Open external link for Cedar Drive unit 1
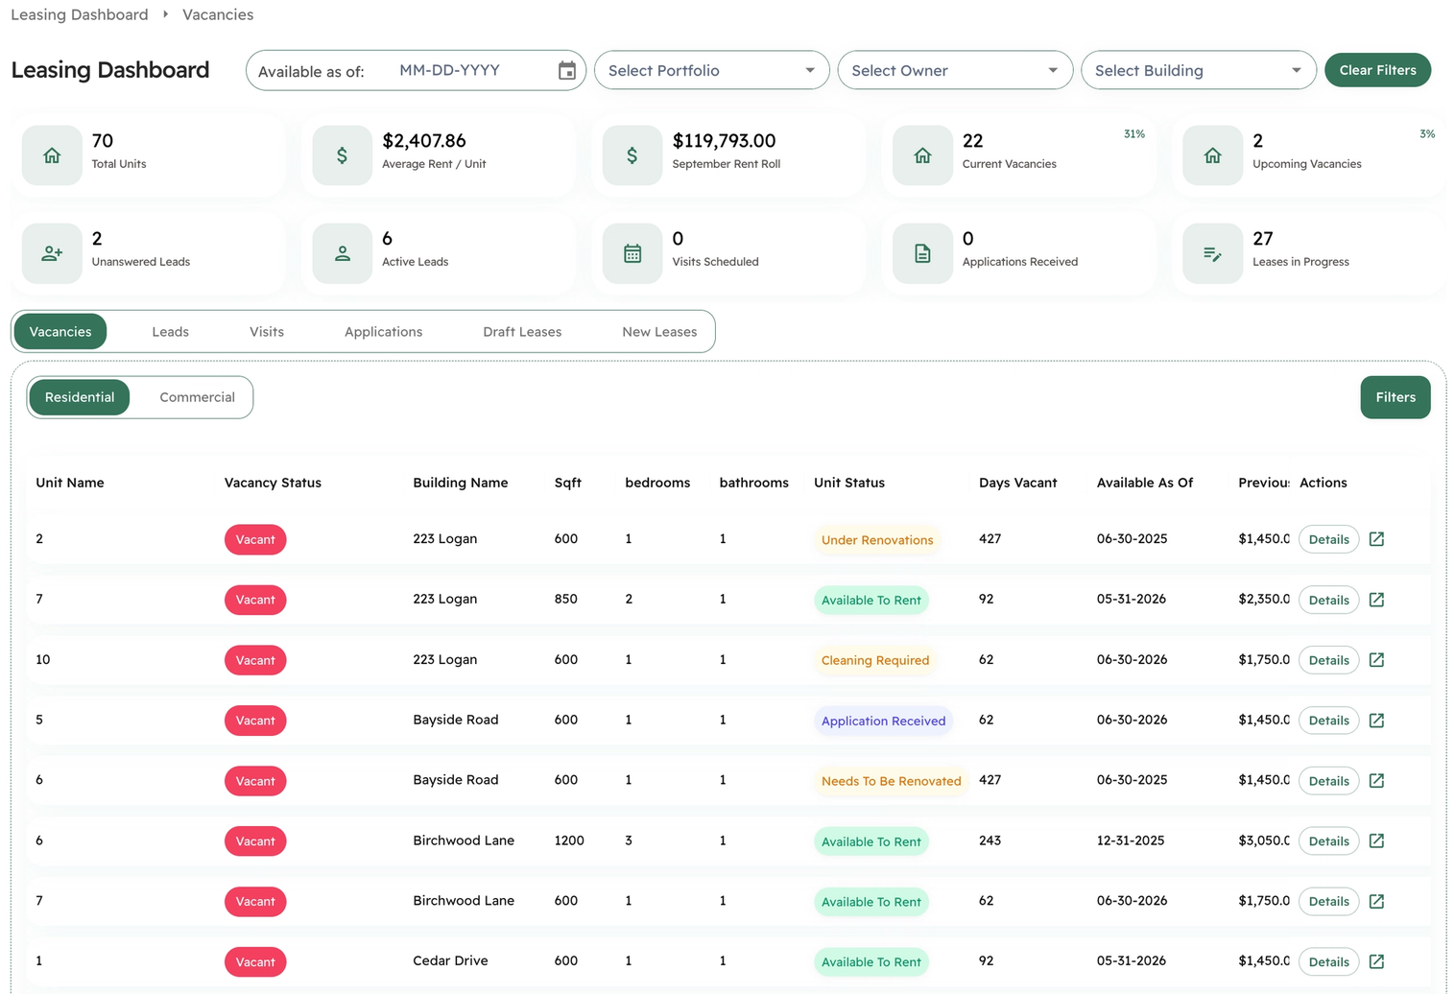 tap(1376, 961)
